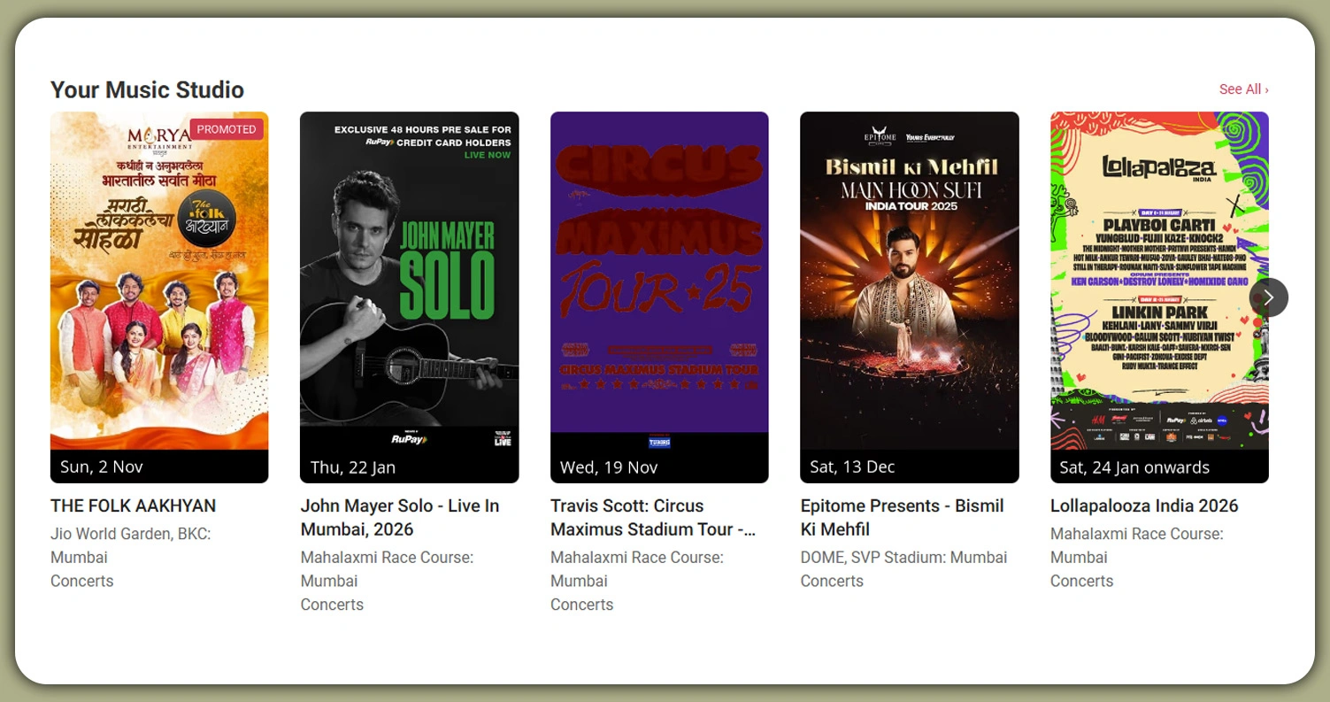Click the Thu, 22 Jan date strip
Image resolution: width=1330 pixels, height=702 pixels.
click(409, 467)
